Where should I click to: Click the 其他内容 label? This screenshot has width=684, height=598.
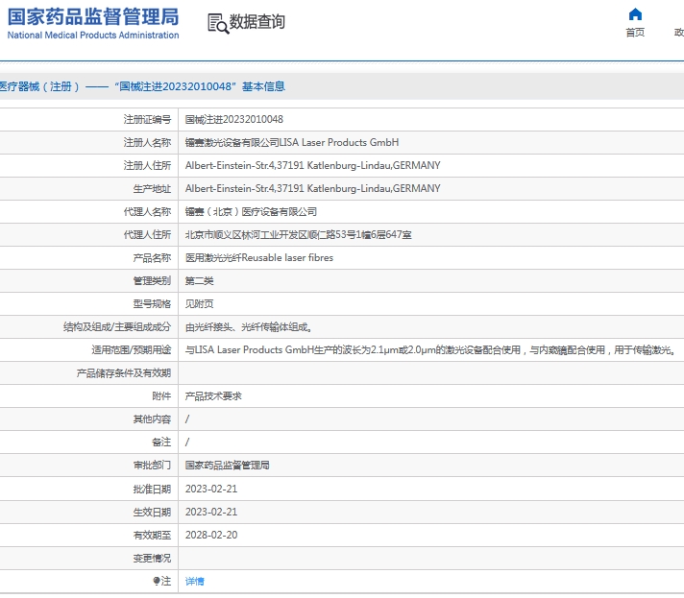(152, 419)
